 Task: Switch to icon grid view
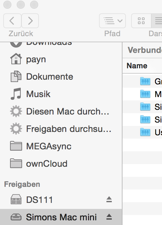pos(141,21)
